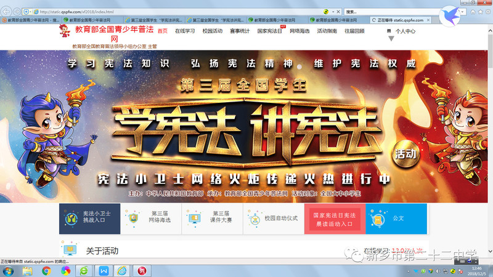Close the active tab static.qspfw.com

coord(428,20)
